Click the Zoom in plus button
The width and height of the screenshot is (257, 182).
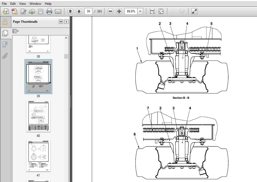click(x=119, y=11)
